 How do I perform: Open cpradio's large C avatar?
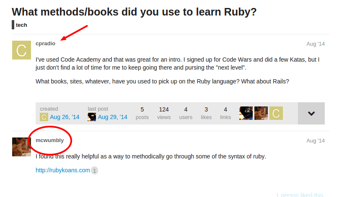(x=21, y=50)
